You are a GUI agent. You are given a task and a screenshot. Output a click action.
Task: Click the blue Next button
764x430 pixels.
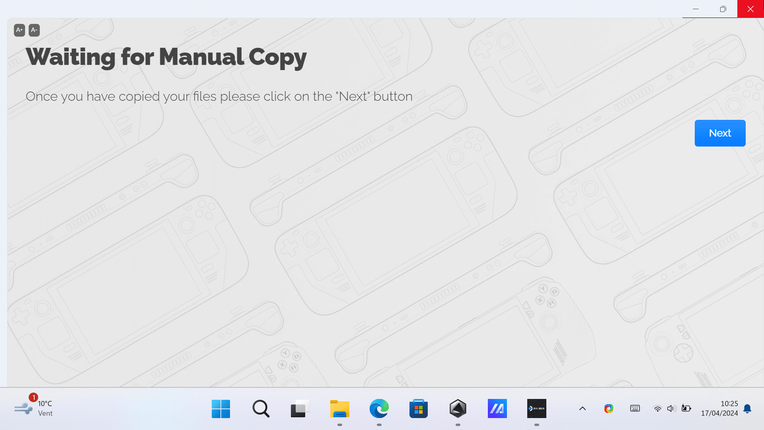point(720,133)
